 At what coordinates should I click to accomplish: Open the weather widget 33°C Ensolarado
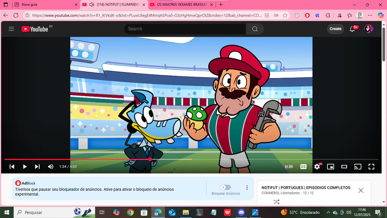[x=300, y=212]
